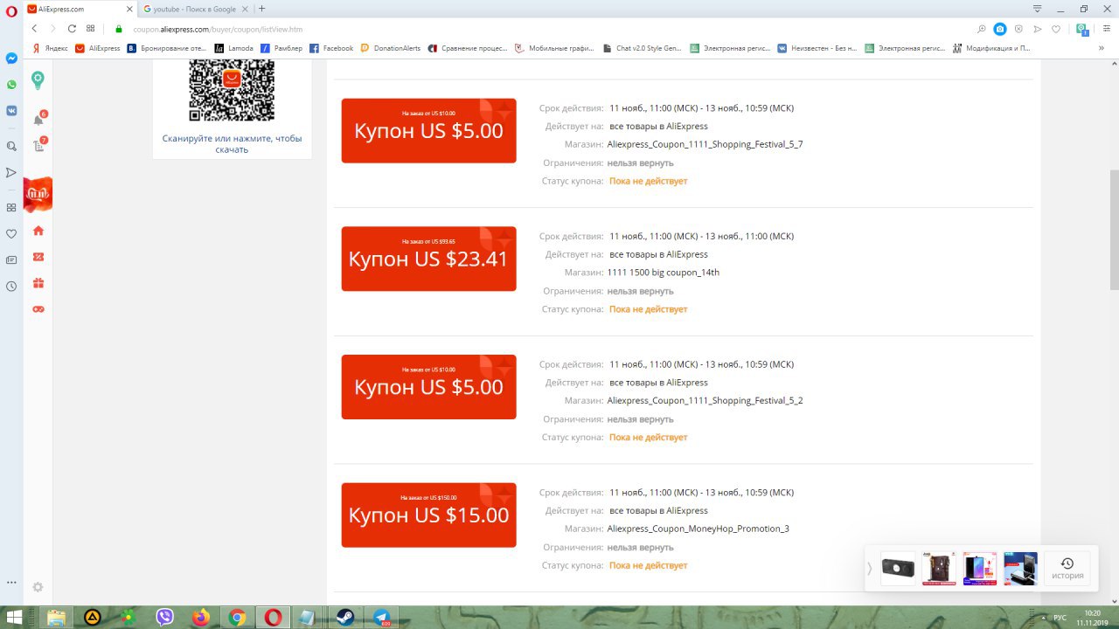
Task: Select coupon for Shopping_Festival_5_7 store
Action: 428,130
